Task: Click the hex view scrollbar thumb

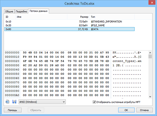Action: [150, 56]
